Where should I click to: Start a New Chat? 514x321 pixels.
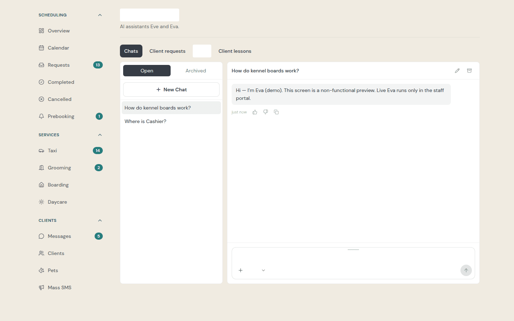171,90
